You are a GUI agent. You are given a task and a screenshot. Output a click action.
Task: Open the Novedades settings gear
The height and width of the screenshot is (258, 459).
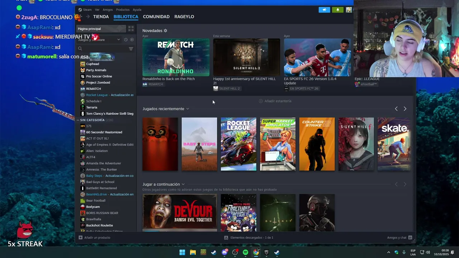(165, 31)
